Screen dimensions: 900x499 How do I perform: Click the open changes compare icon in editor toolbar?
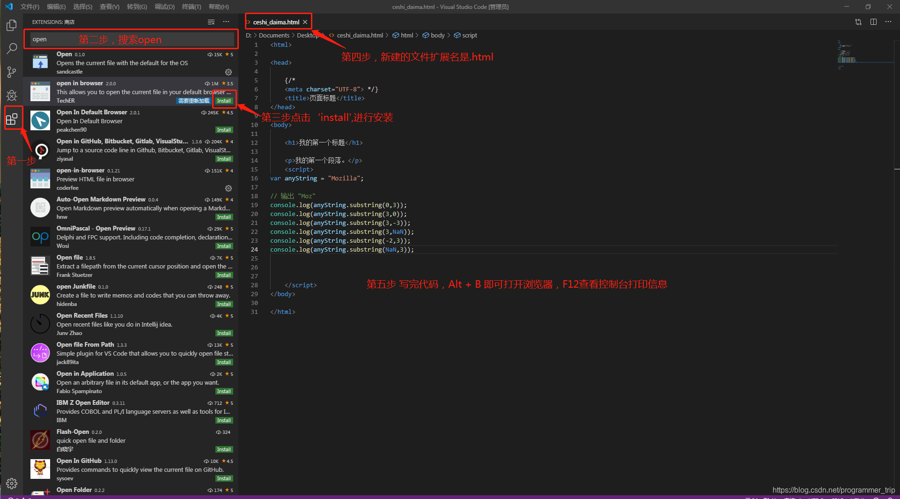pyautogui.click(x=858, y=22)
